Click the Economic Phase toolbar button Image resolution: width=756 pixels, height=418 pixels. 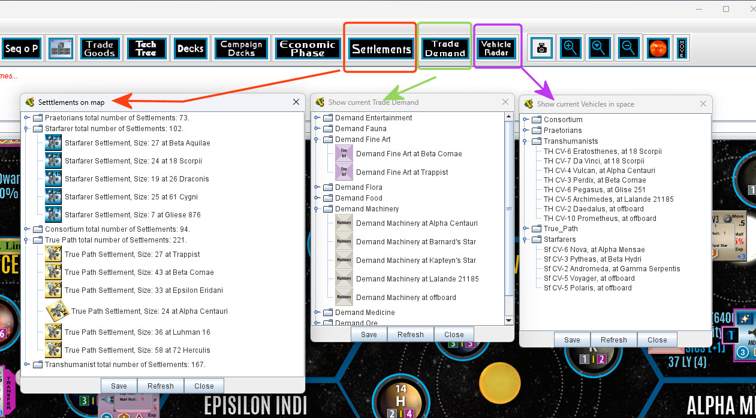tap(308, 49)
